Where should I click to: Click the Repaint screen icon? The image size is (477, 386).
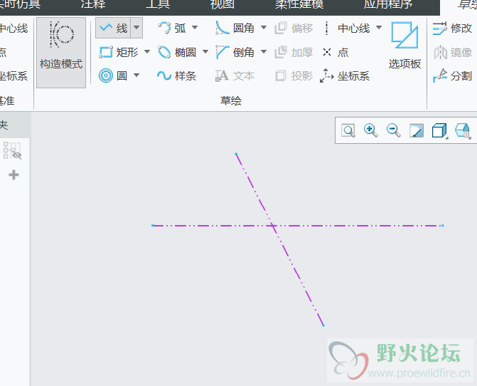tap(417, 130)
